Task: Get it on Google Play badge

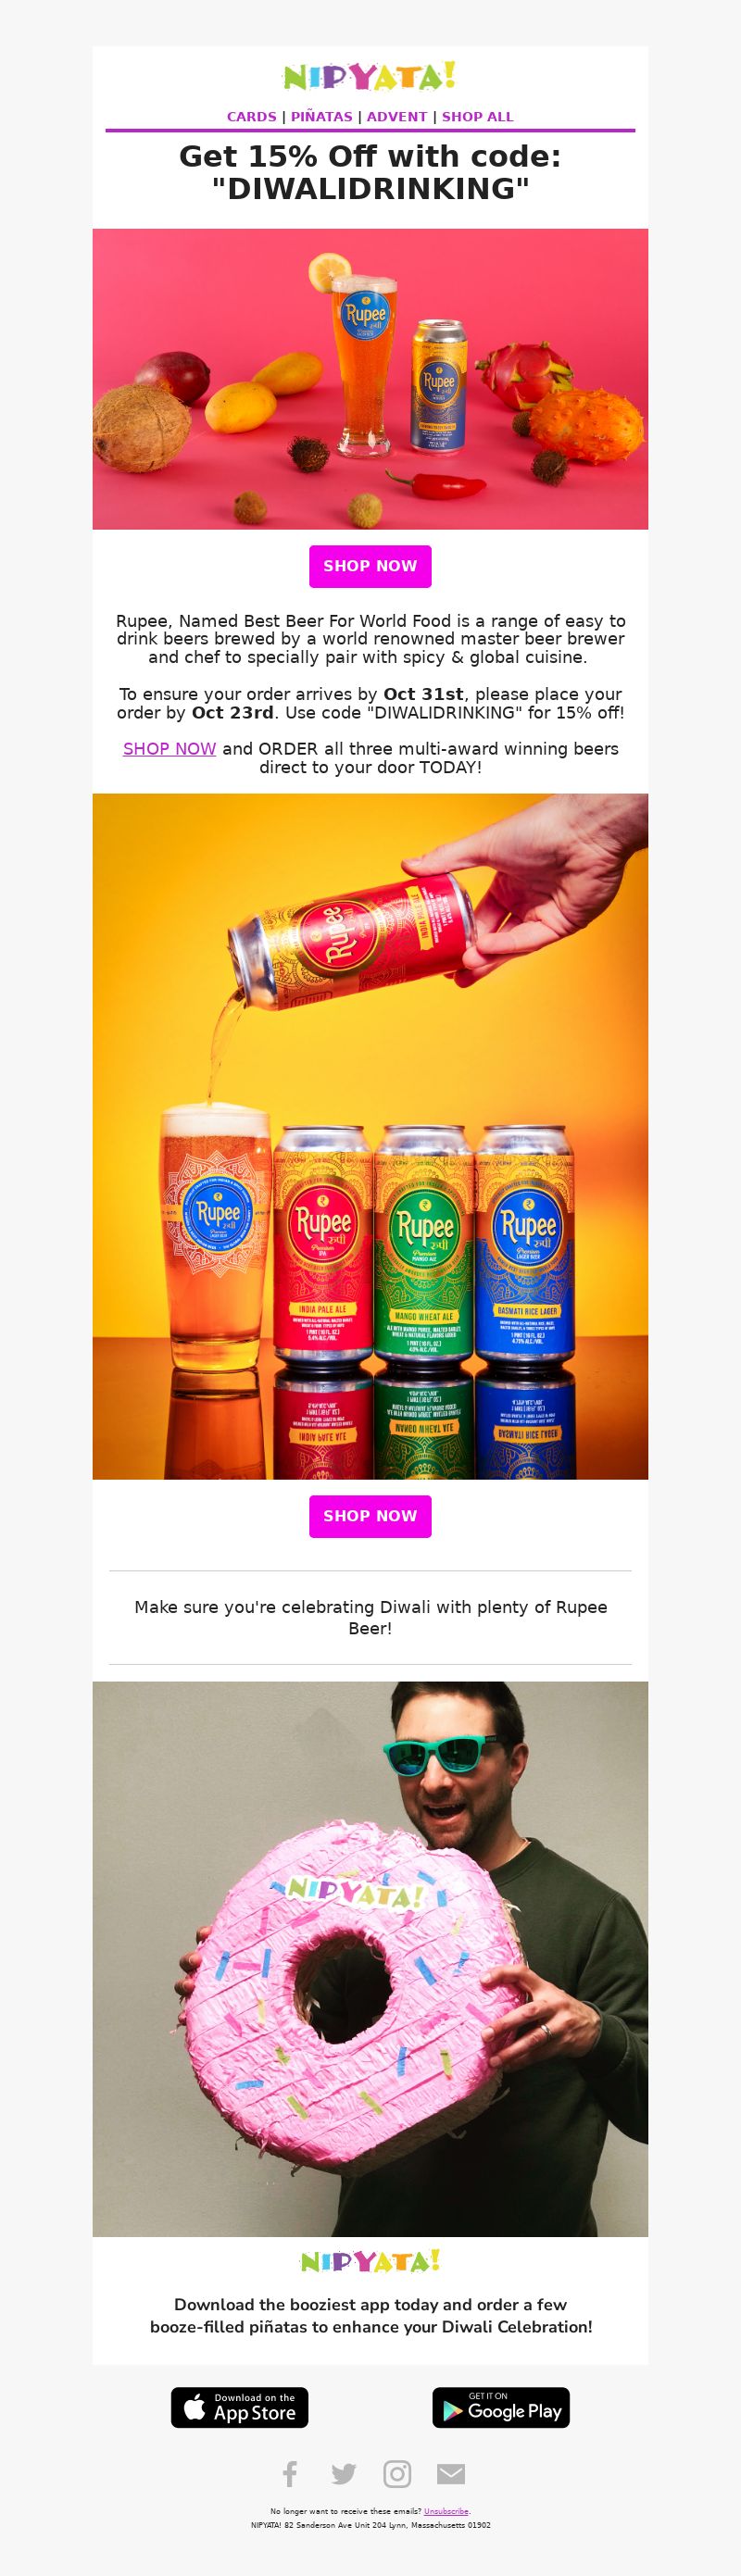Action: point(501,2408)
